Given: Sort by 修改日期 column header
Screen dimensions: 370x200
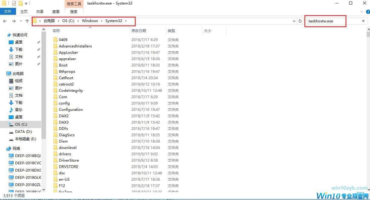Looking at the screenshot, I should (x=139, y=31).
